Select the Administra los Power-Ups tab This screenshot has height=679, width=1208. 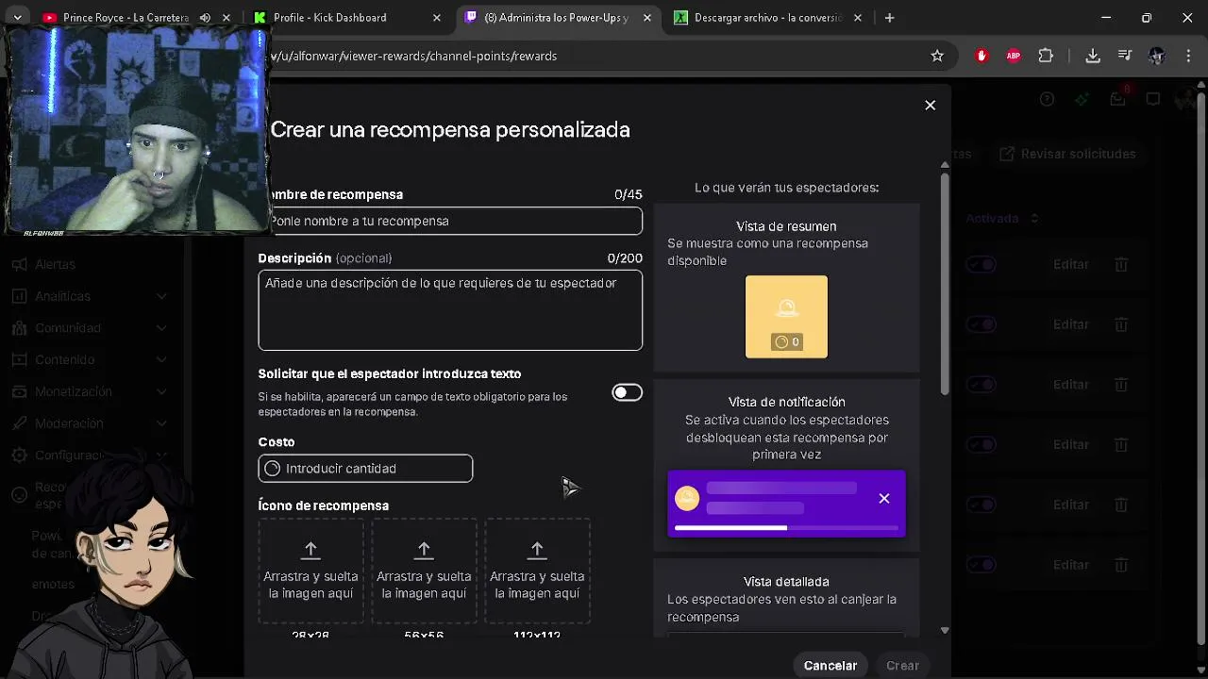[x=559, y=18]
